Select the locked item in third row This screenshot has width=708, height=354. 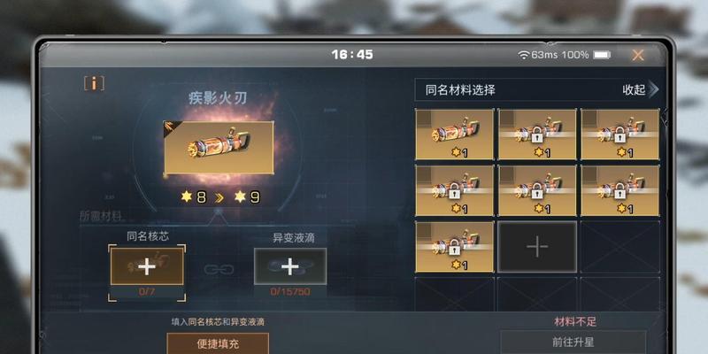click(454, 247)
